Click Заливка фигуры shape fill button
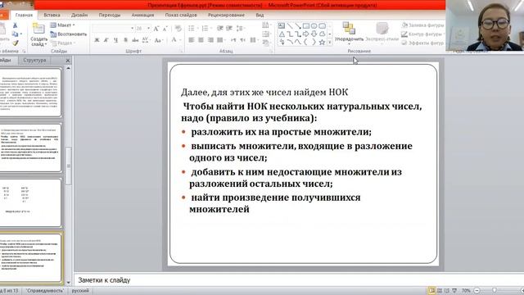 tap(422, 25)
